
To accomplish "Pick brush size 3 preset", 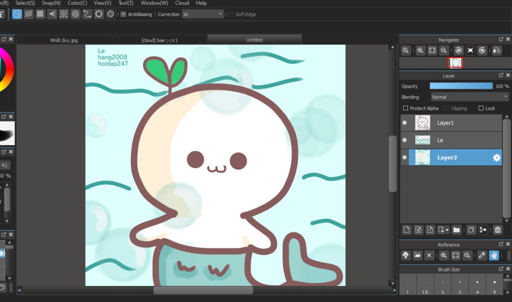I will [460, 284].
